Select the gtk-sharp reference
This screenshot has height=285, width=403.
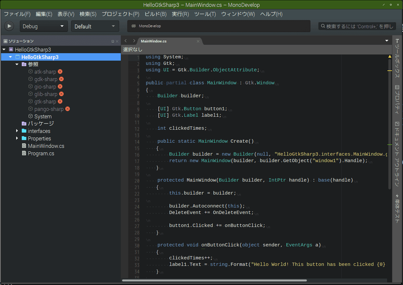45,101
